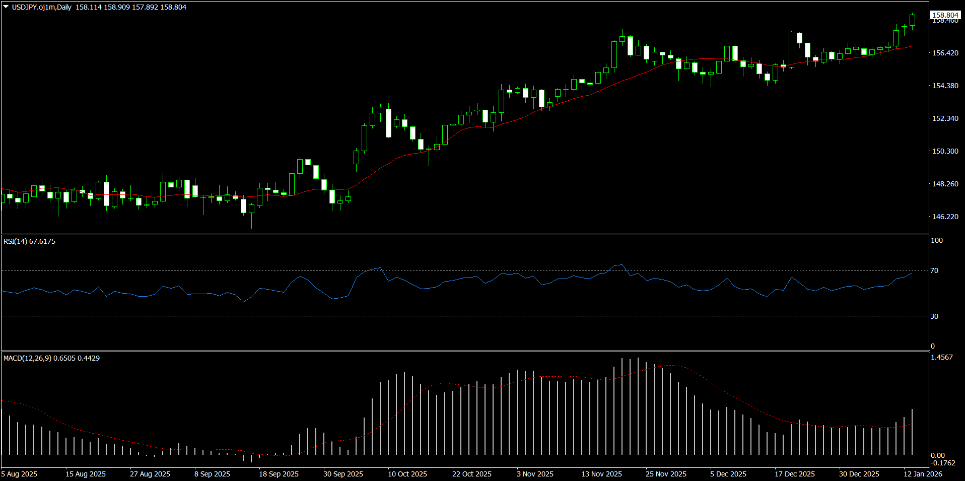Click the 156.420 price axis label

(945, 53)
